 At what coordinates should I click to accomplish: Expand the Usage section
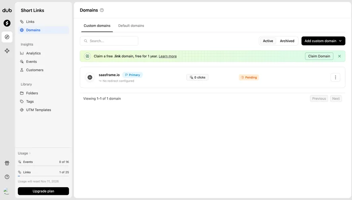(x=24, y=153)
